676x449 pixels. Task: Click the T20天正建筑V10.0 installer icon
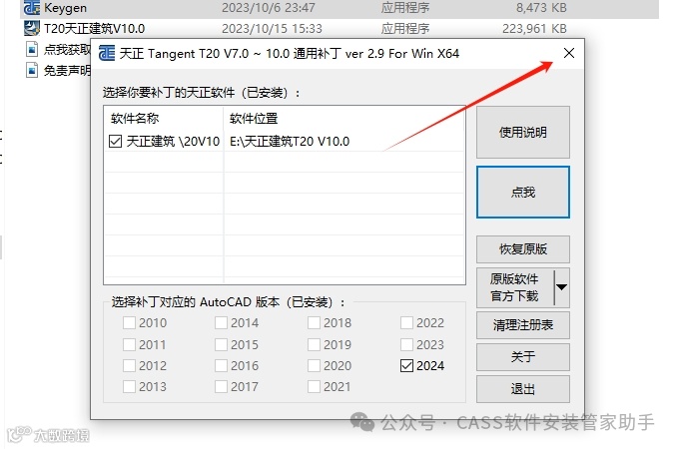tap(32, 29)
